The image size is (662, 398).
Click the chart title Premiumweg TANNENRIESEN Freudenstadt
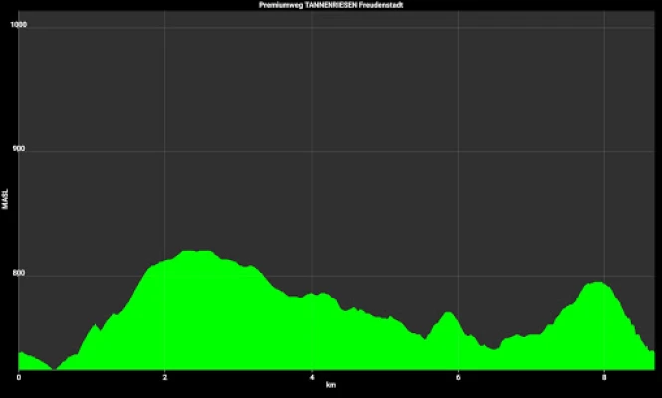[x=331, y=5]
